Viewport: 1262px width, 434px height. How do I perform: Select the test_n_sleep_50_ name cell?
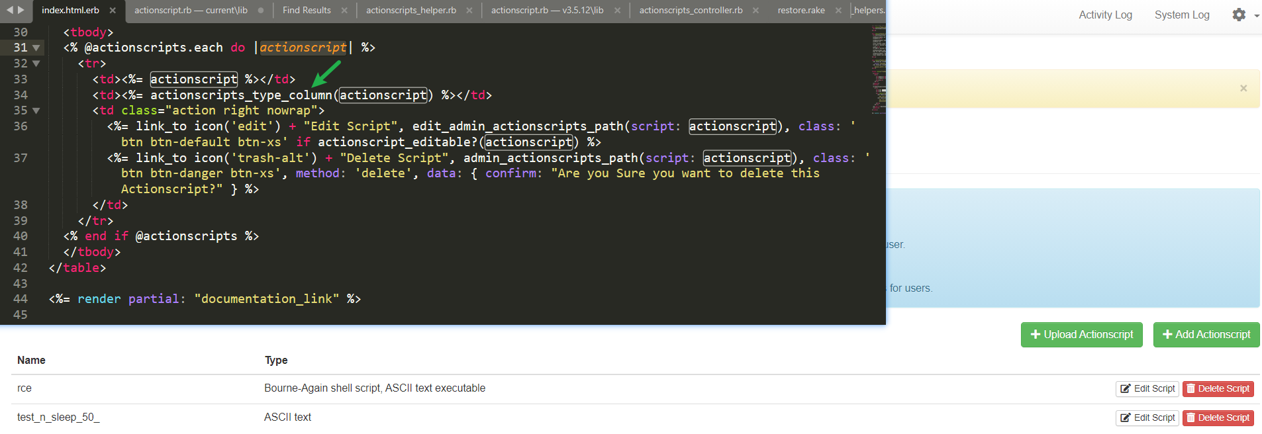tap(58, 417)
